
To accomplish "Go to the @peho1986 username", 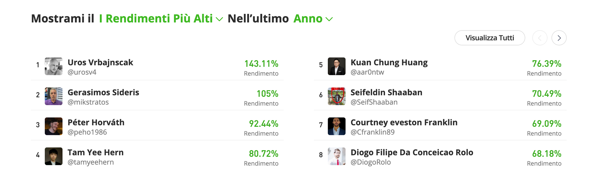I will pos(87,132).
